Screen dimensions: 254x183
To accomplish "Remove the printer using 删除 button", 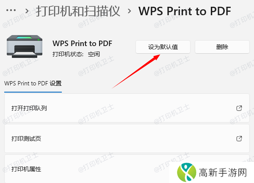I will (x=222, y=47).
